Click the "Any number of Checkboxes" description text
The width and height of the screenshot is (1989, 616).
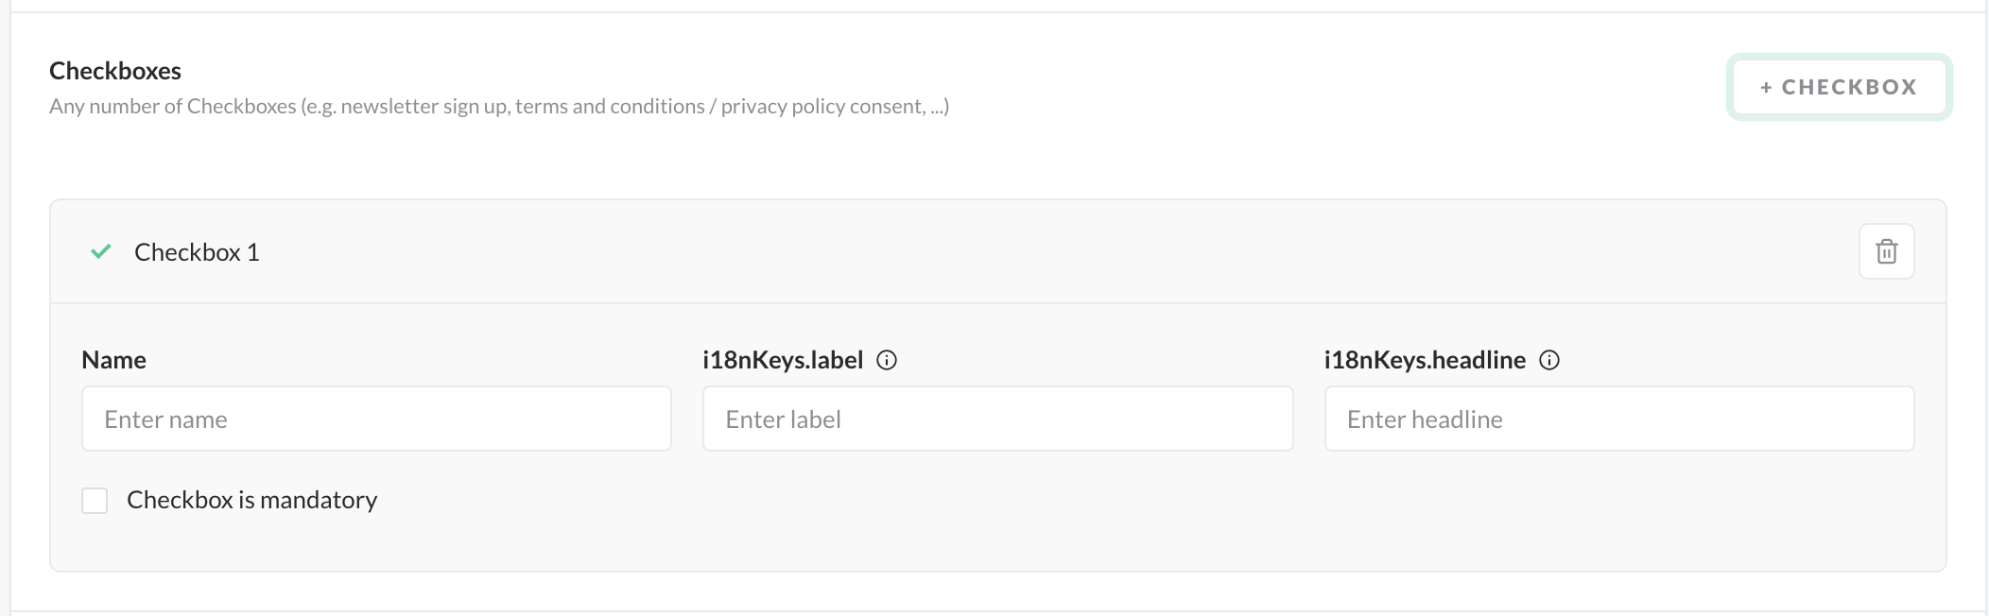(x=173, y=107)
